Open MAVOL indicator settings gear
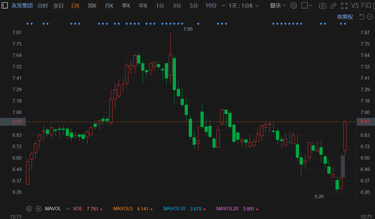Screen dimensions: 375x219 (x=29, y=209)
